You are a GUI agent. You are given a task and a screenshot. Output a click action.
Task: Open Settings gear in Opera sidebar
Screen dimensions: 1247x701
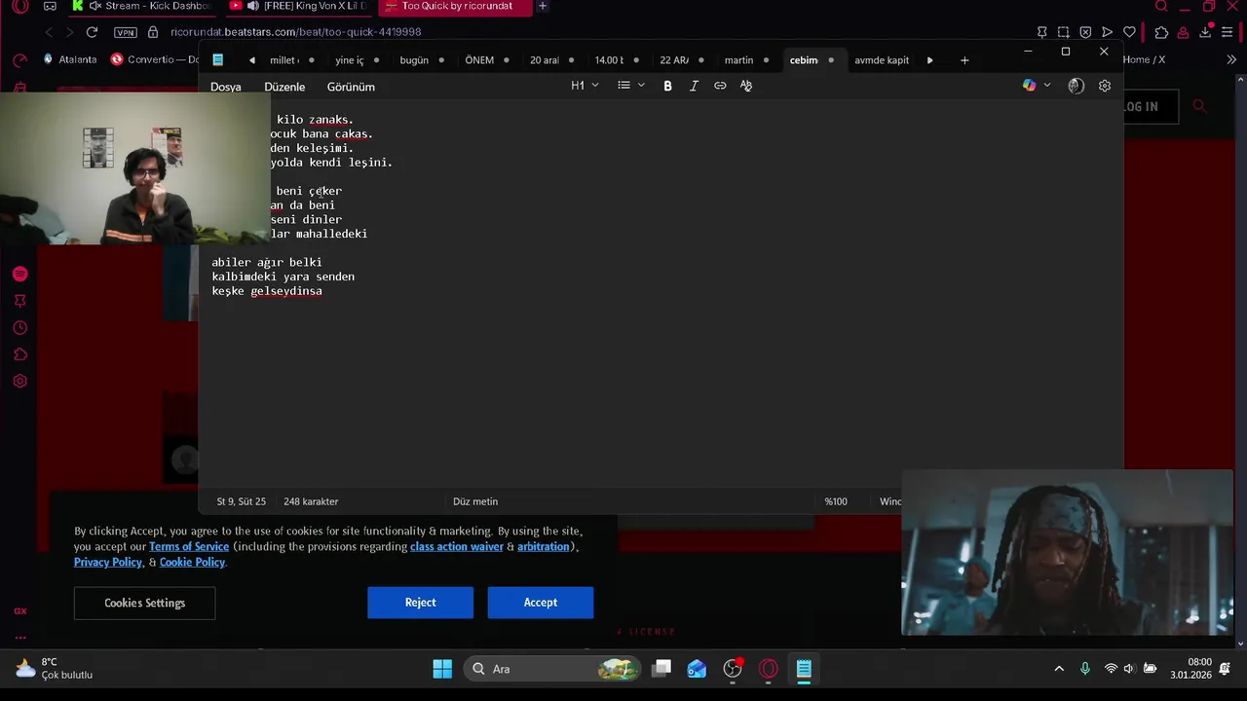tap(19, 382)
